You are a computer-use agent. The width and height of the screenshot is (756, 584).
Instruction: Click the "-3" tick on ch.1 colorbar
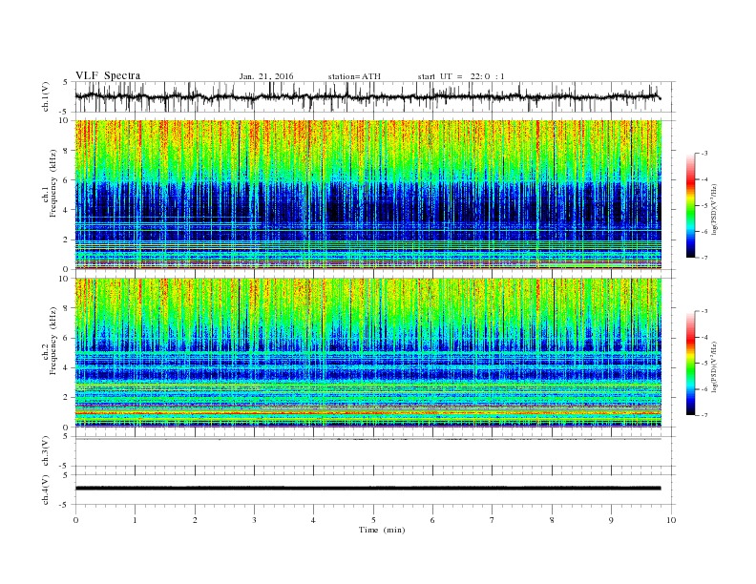click(704, 154)
